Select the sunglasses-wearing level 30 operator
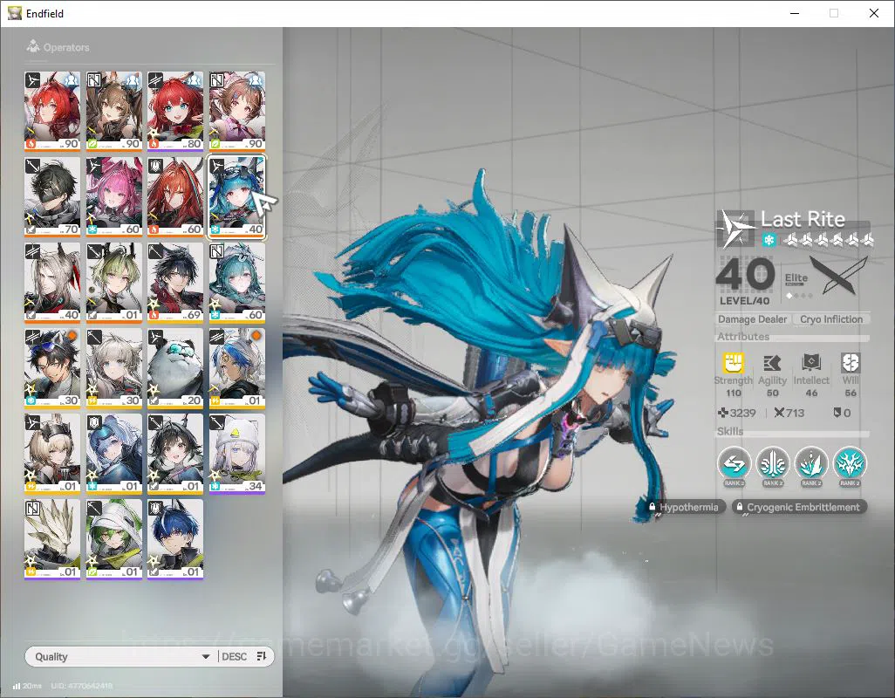The image size is (895, 698). click(52, 368)
